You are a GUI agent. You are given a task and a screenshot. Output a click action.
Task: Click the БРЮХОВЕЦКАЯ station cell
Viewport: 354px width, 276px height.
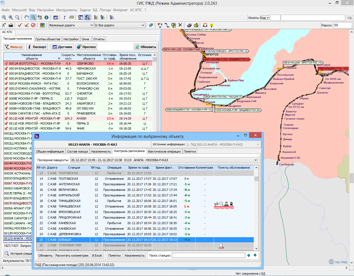(x=74, y=212)
